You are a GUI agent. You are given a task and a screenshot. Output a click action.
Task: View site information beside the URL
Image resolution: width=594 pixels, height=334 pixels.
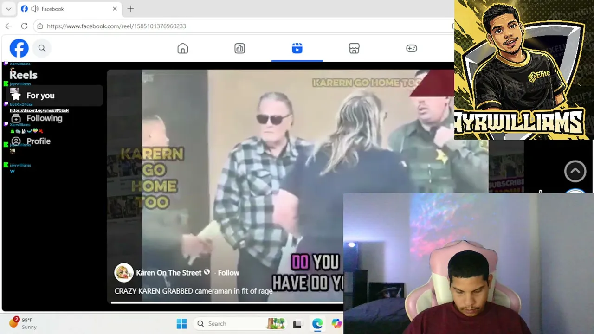click(x=40, y=26)
